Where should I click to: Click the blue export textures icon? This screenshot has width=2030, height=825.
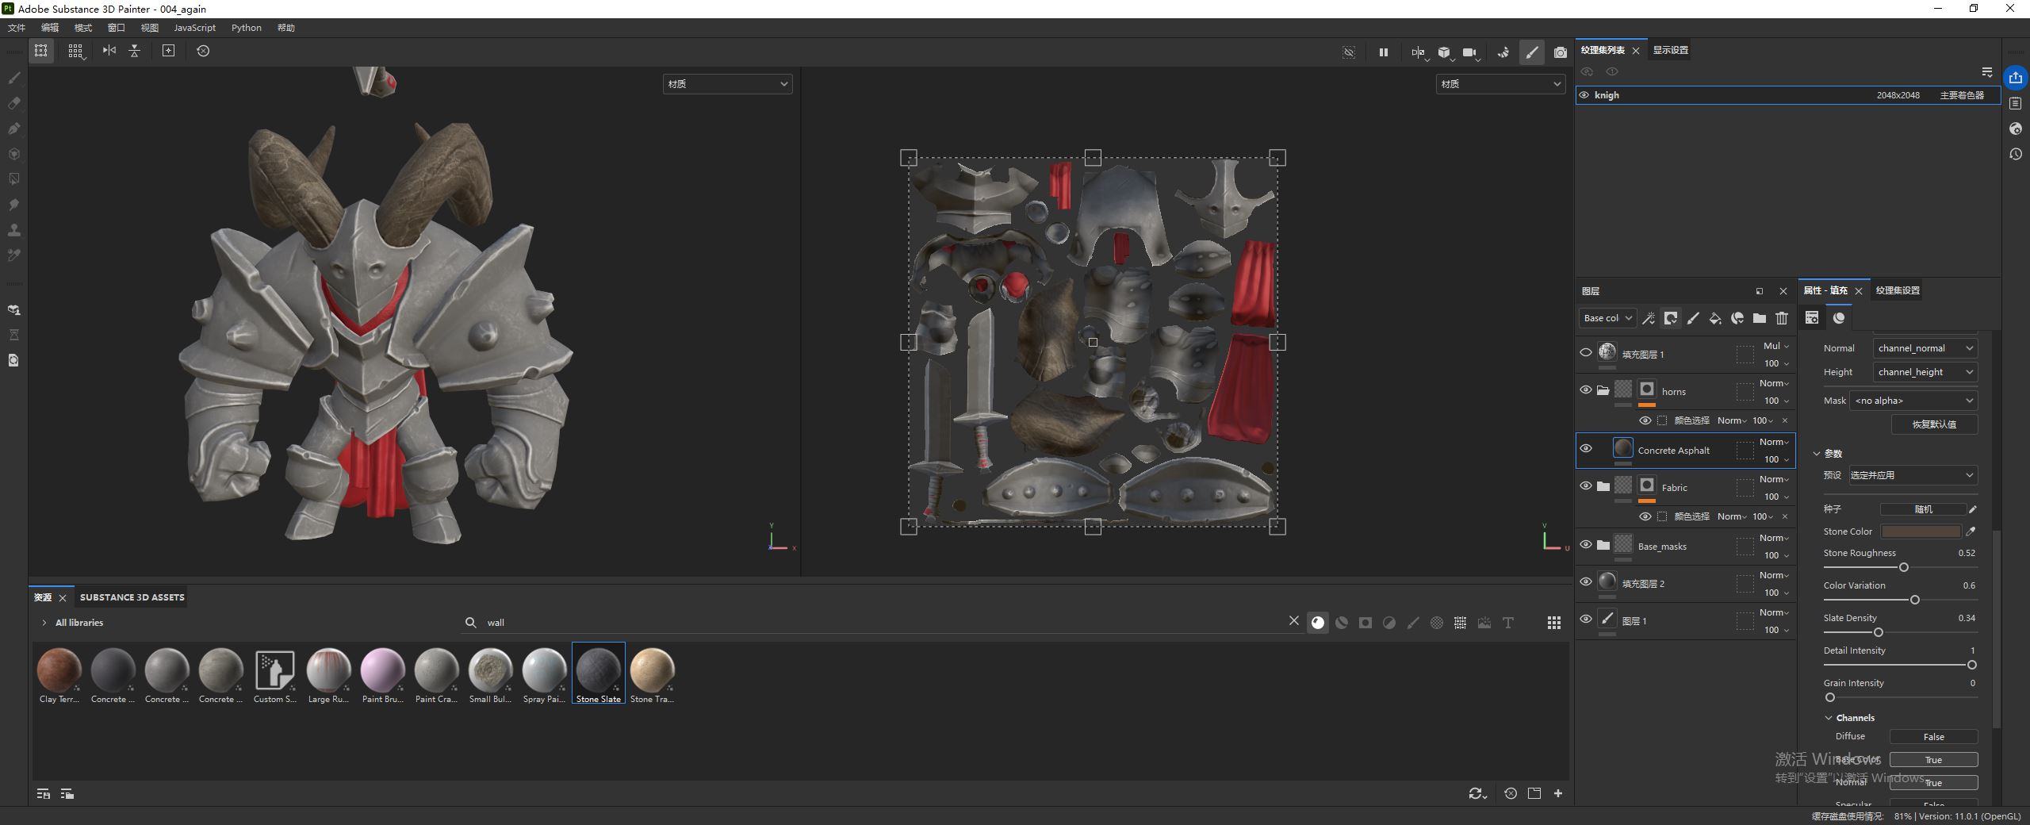click(x=2015, y=78)
